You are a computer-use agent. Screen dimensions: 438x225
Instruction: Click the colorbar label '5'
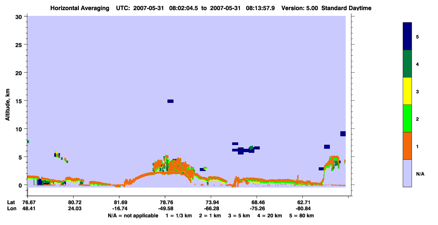click(417, 37)
